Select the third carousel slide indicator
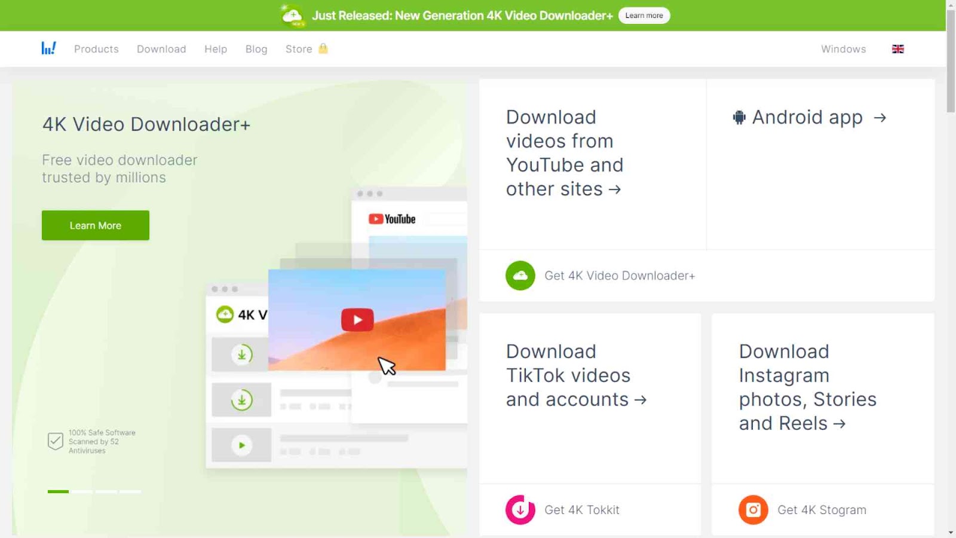956x538 pixels. (106, 491)
